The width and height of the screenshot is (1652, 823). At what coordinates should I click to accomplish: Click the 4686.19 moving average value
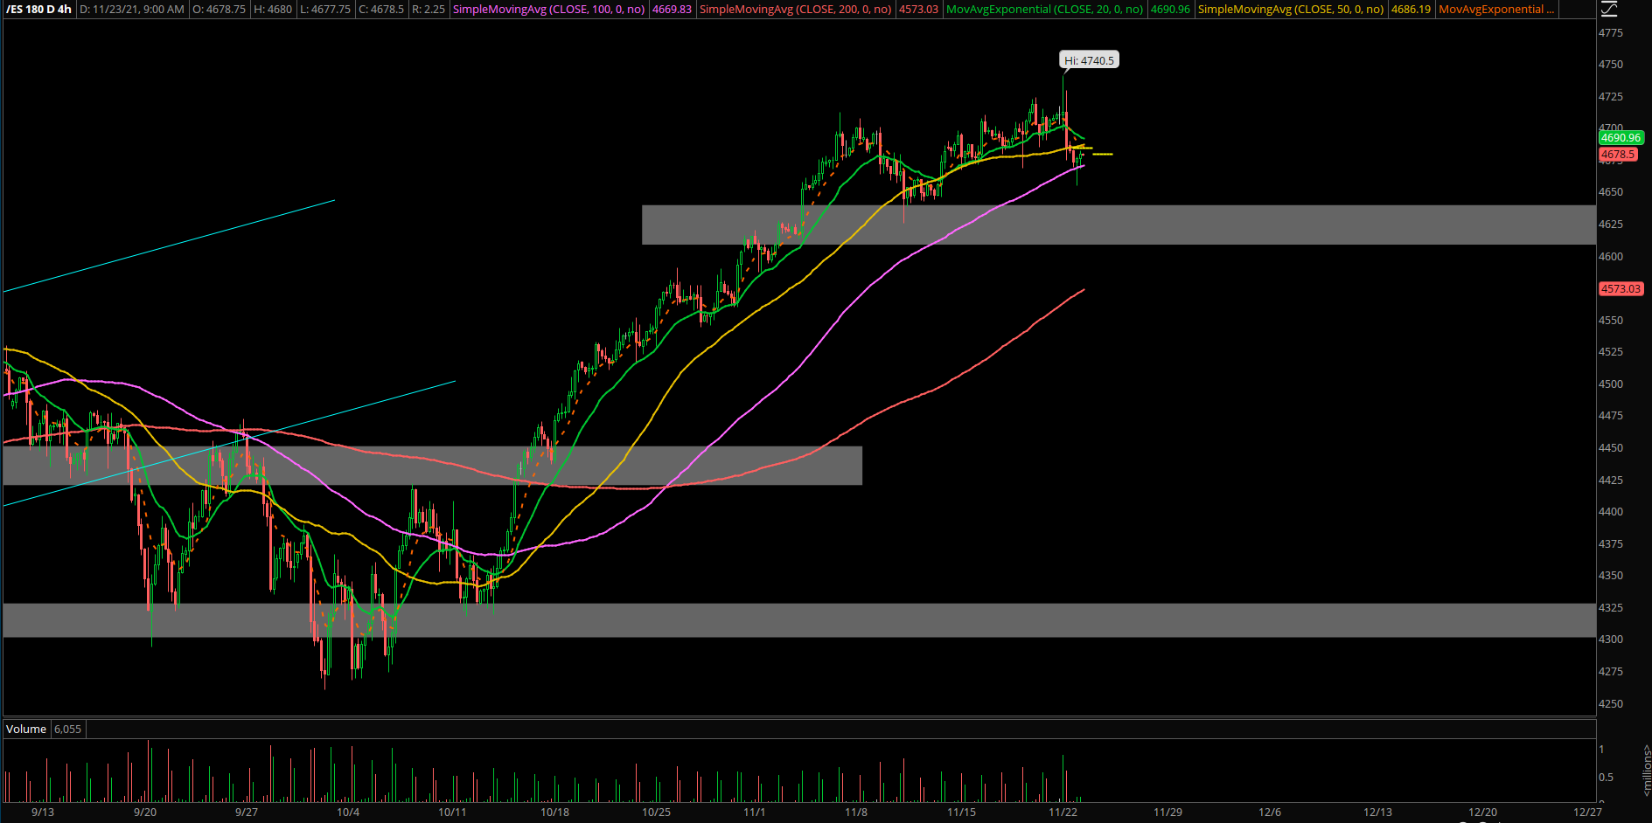click(1411, 9)
